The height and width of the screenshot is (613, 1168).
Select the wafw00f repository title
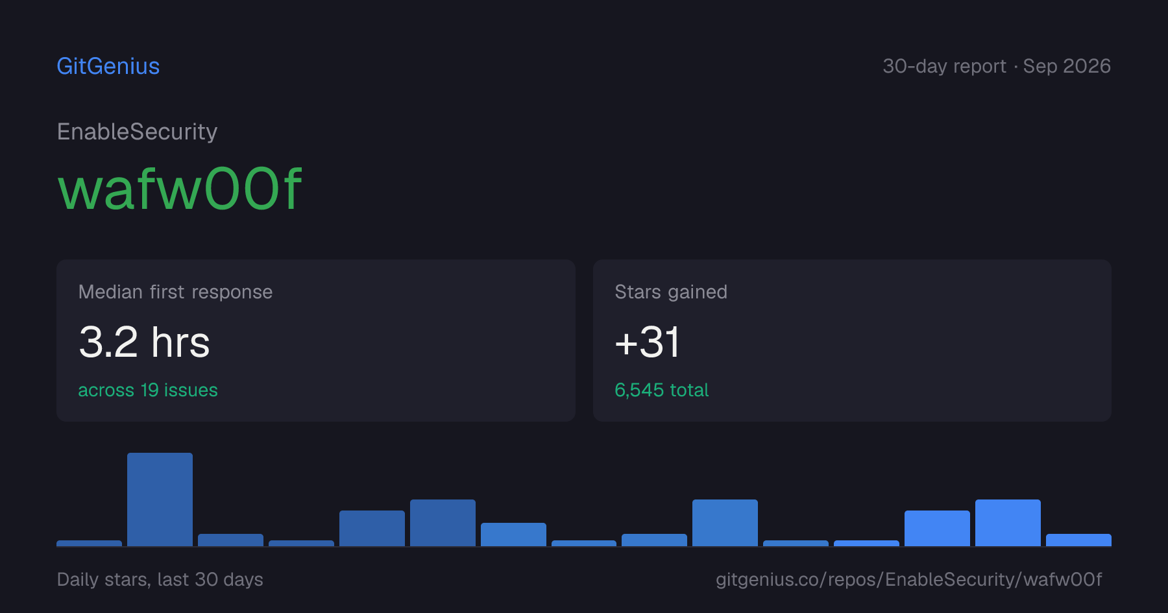pyautogui.click(x=180, y=189)
